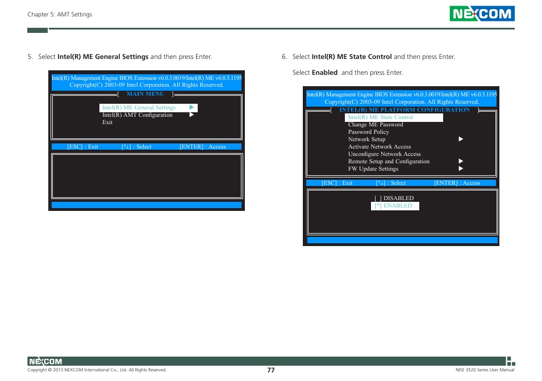
Task: Click the NISE 3520 Series User Manual text
Action: 485,370
